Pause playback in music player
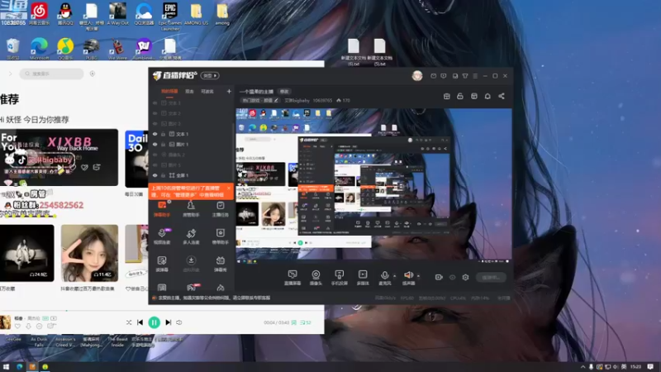Image resolution: width=661 pixels, height=372 pixels. point(155,322)
